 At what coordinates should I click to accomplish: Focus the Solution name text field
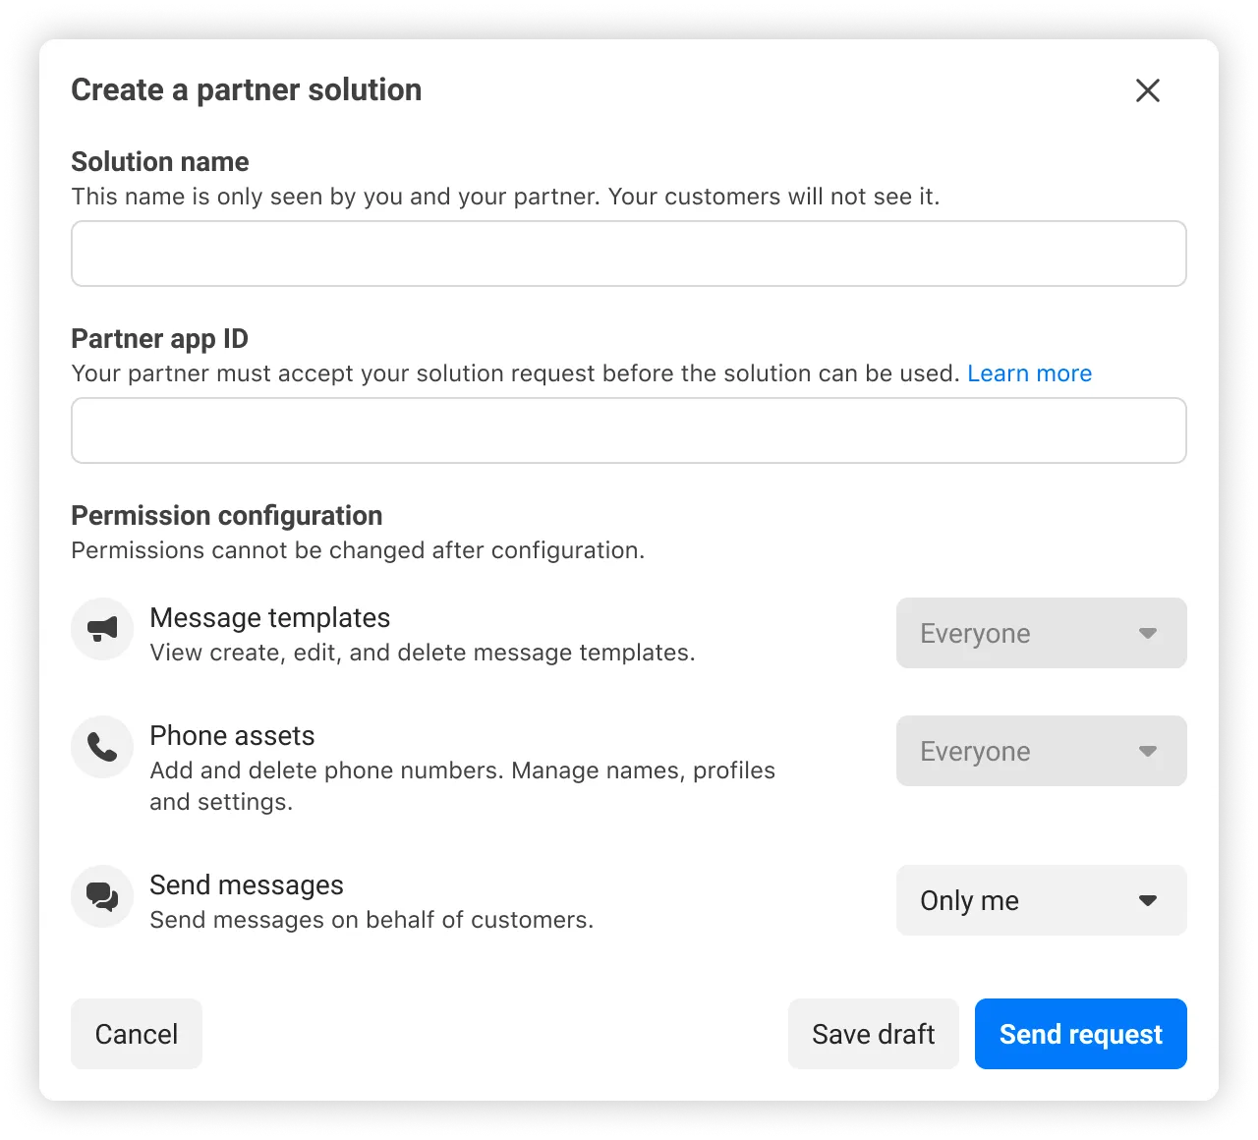629,254
